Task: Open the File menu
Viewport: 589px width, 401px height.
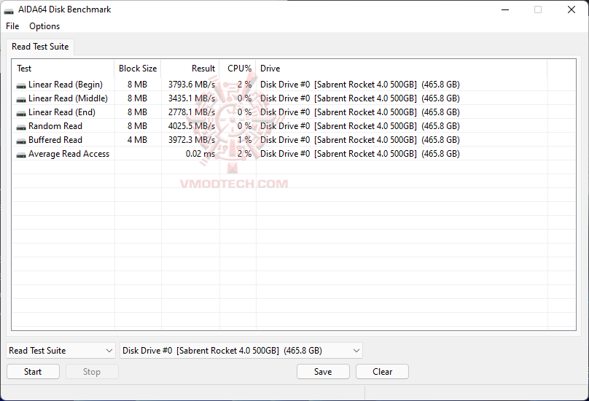Action: tap(12, 26)
